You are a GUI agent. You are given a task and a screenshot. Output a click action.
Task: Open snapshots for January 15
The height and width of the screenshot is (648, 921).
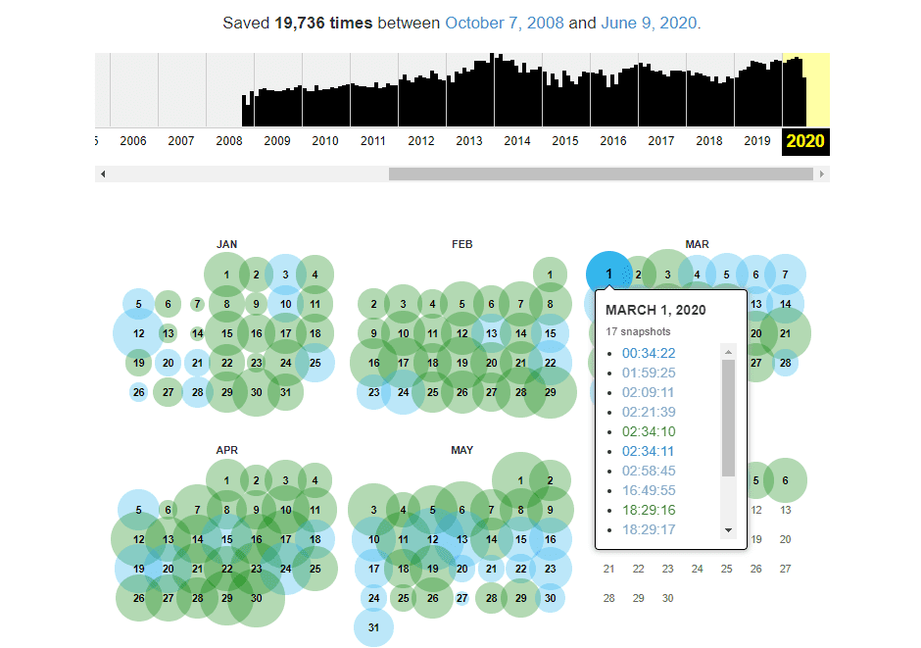(x=226, y=333)
